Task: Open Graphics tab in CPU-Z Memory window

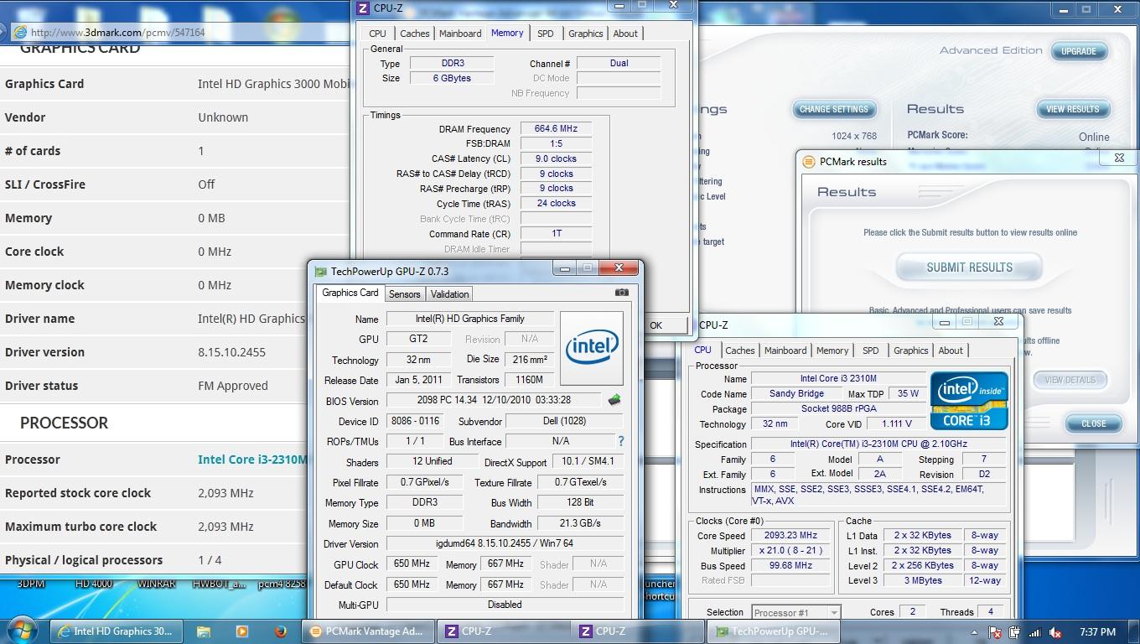Action: point(585,34)
